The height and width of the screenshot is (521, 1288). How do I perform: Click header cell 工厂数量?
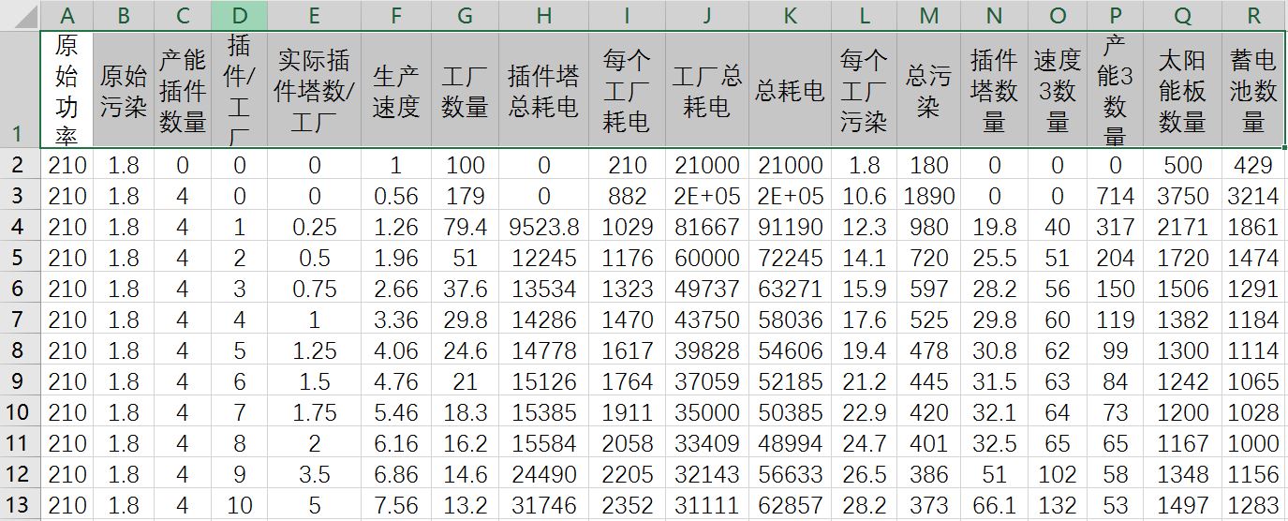[465, 89]
